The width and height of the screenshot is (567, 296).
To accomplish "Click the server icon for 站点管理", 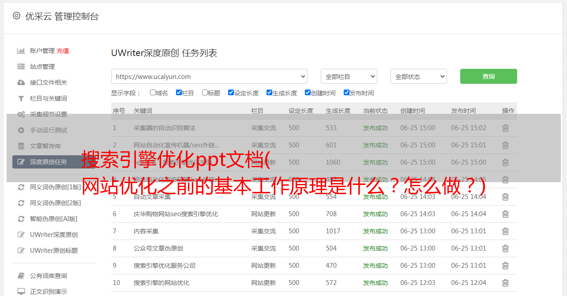I will click(x=21, y=67).
